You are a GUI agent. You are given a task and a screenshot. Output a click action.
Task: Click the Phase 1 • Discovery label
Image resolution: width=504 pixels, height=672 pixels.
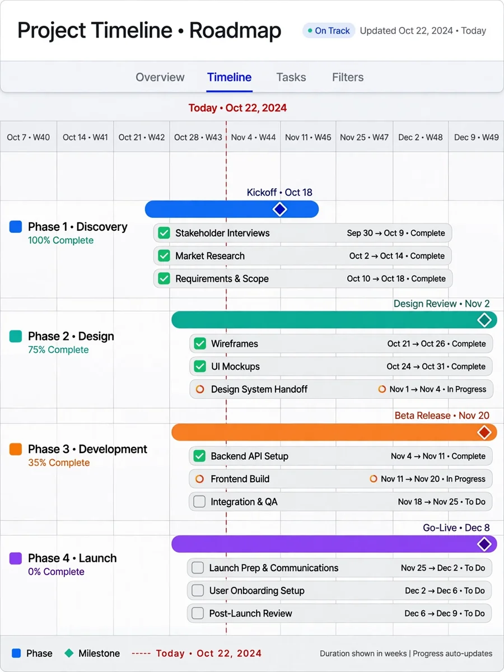pyautogui.click(x=78, y=227)
